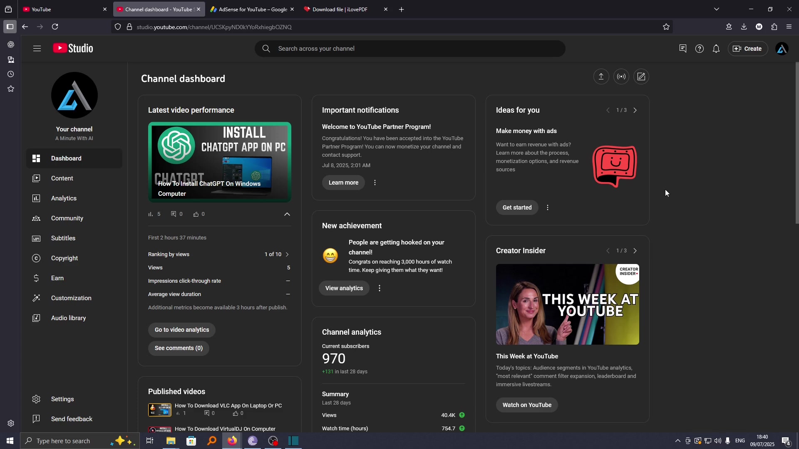Open File Explorer from the taskbar
Image resolution: width=799 pixels, height=449 pixels.
click(x=171, y=441)
